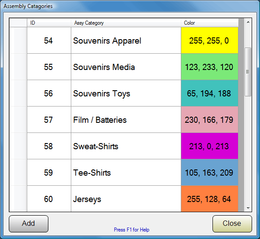Click the scrollbar up arrow
This screenshot has height=239, width=260.
click(248, 22)
